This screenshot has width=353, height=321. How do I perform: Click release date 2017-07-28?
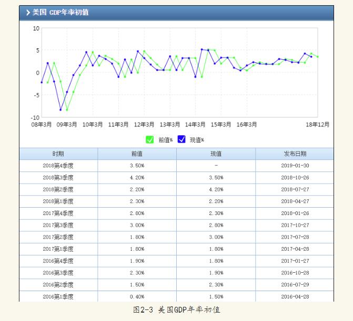click(x=295, y=237)
